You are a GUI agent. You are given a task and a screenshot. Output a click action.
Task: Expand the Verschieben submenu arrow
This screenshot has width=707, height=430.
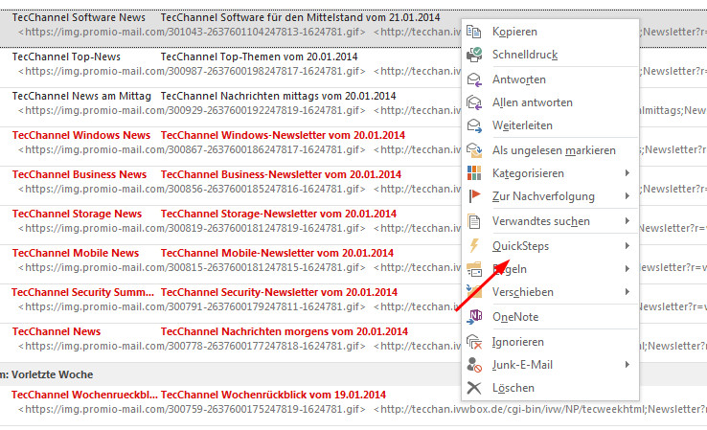tap(627, 292)
